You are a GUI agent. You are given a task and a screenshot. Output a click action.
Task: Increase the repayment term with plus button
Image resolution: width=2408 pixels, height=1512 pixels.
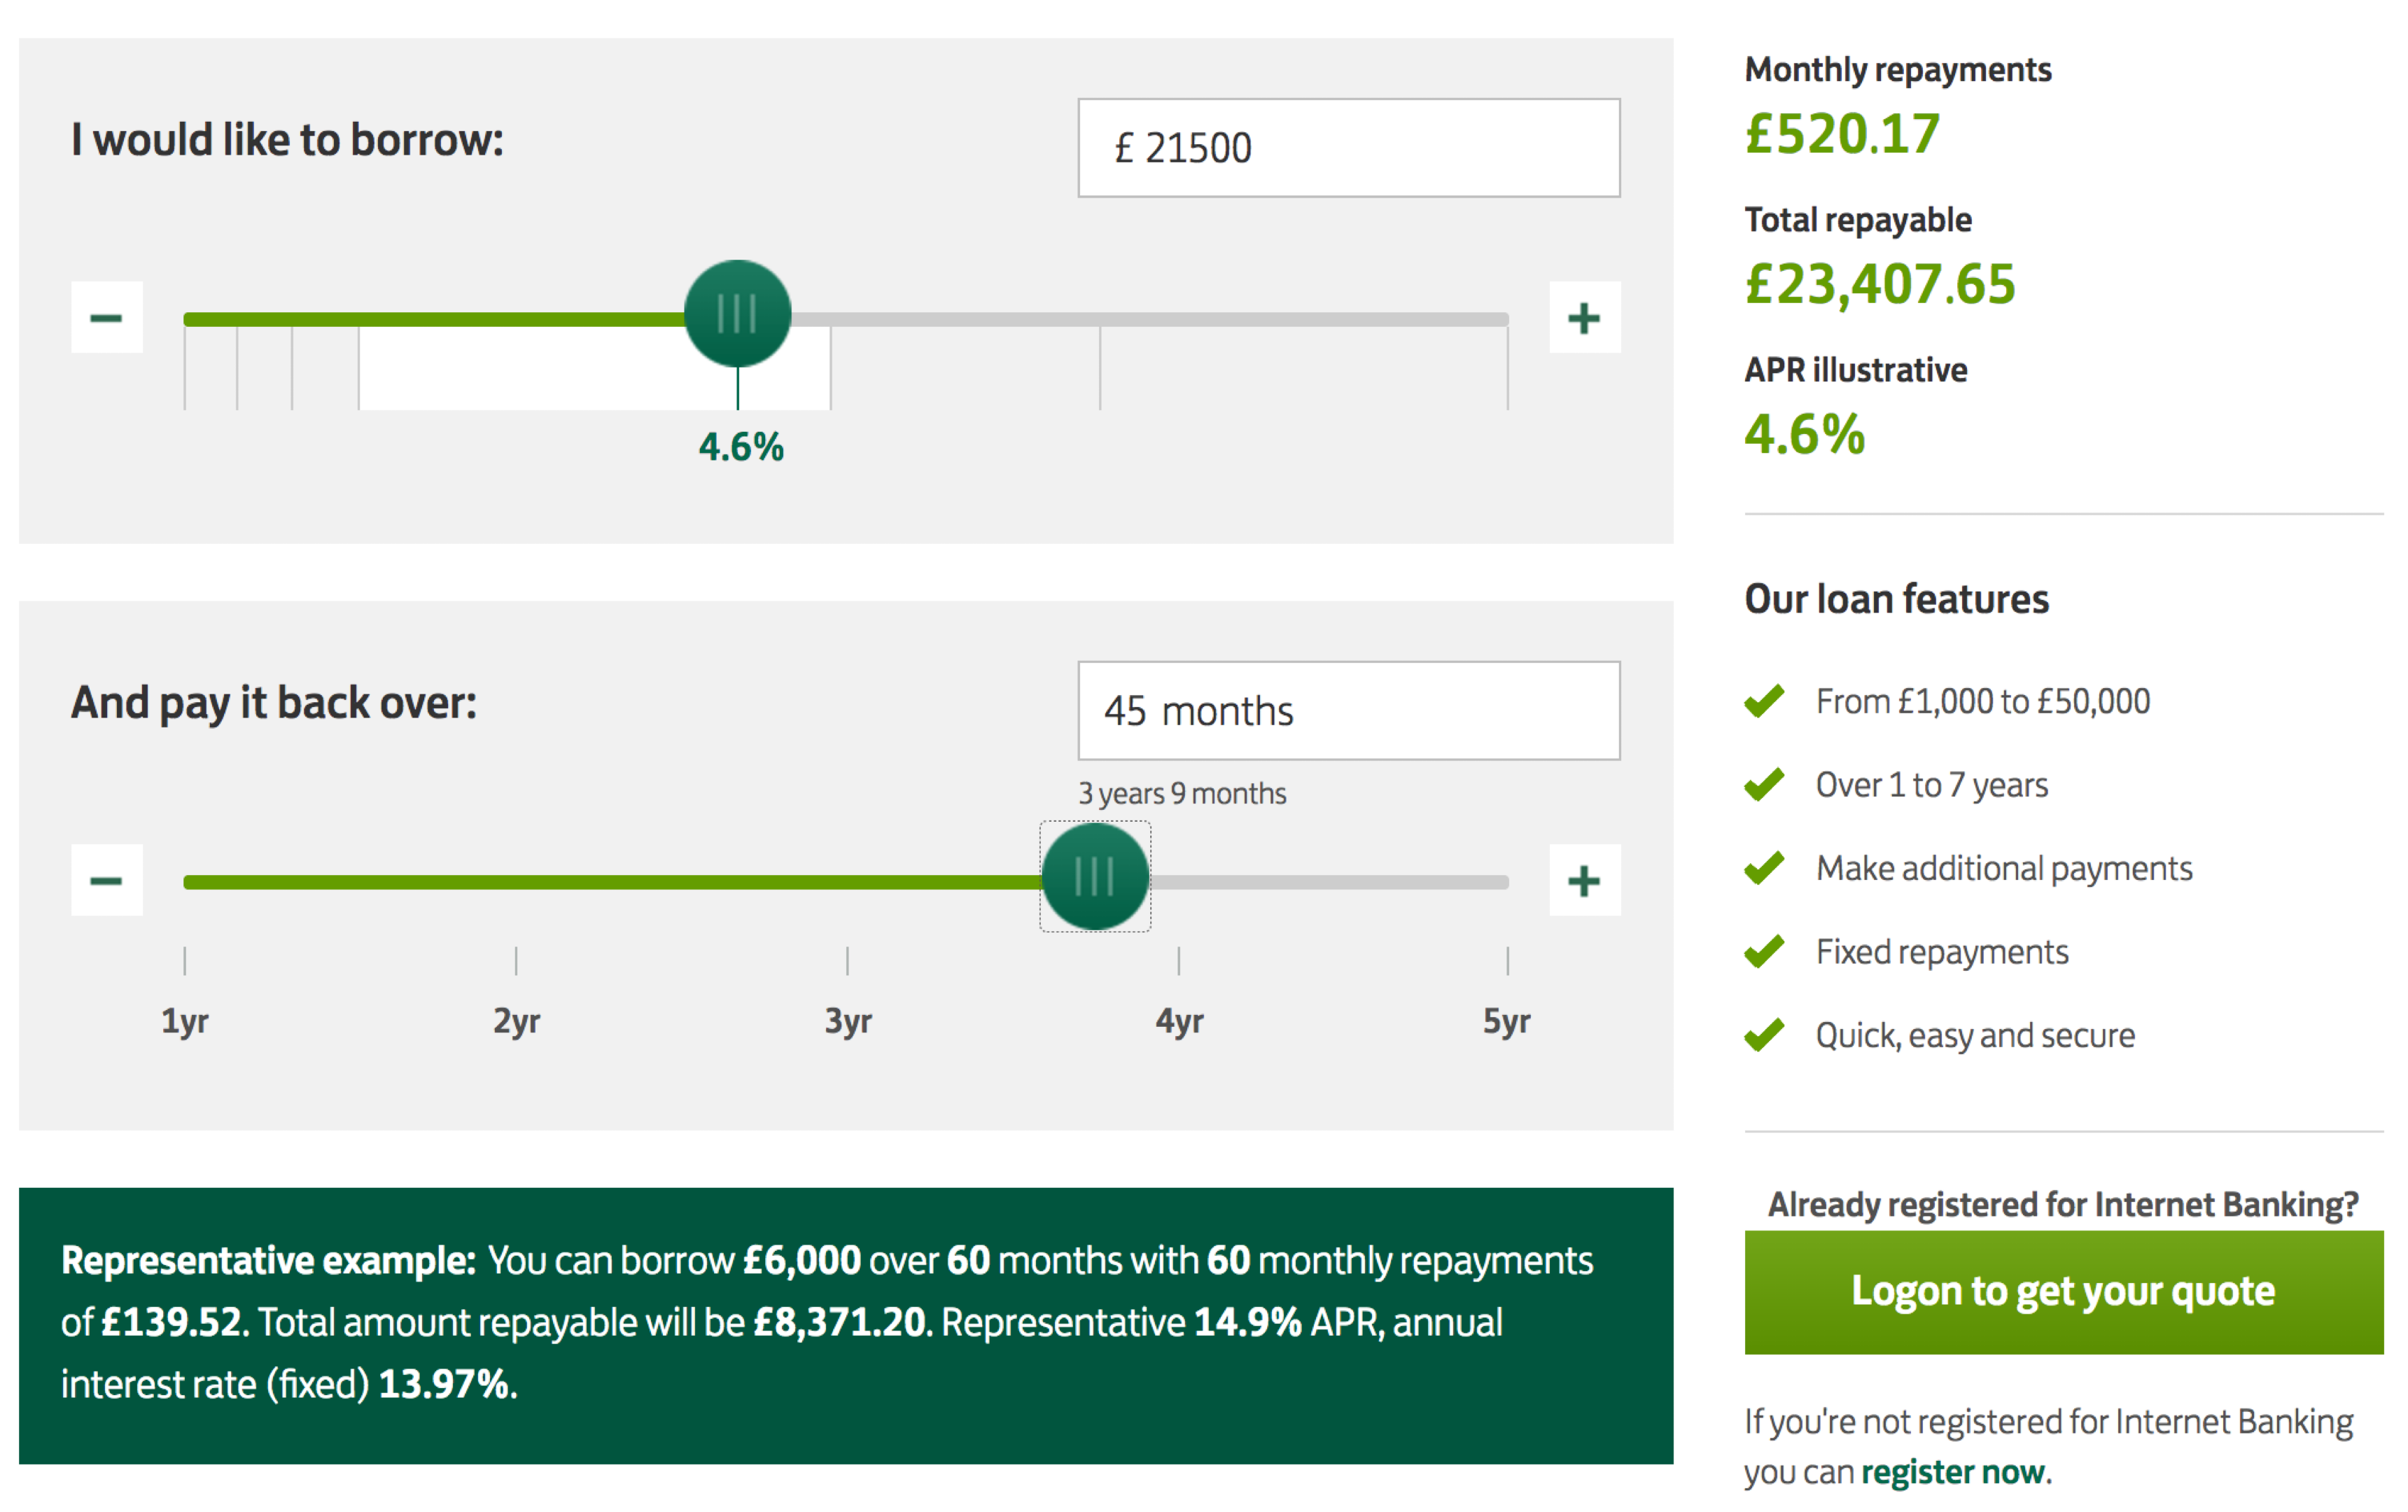pos(1584,880)
